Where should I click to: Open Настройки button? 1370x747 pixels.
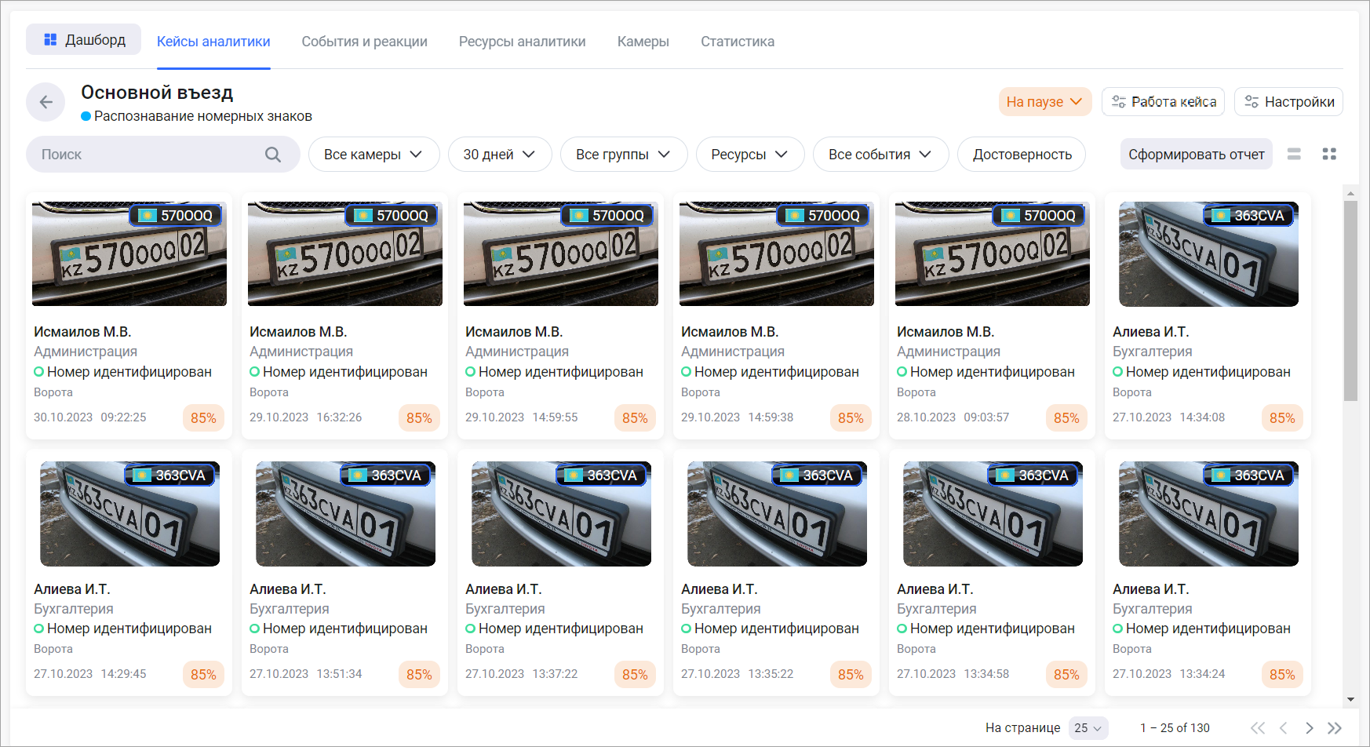coord(1288,102)
